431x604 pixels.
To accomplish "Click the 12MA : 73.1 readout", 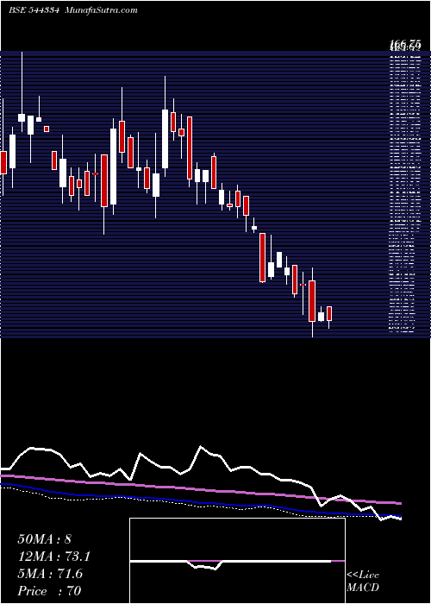I will [53, 557].
